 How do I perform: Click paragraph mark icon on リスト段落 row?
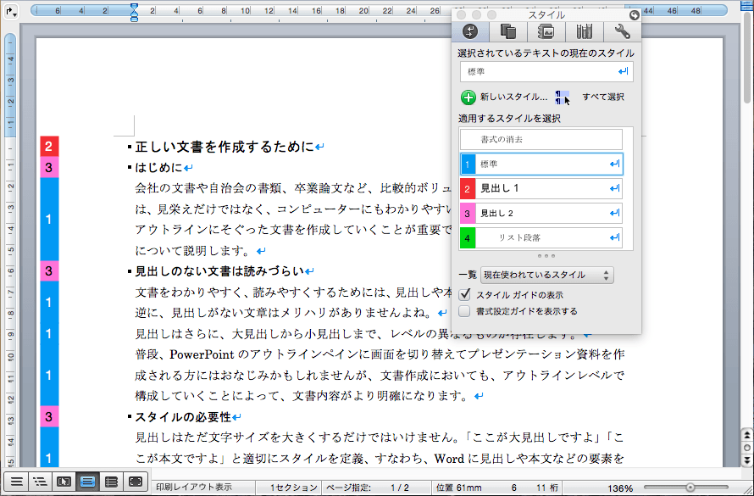pos(614,237)
